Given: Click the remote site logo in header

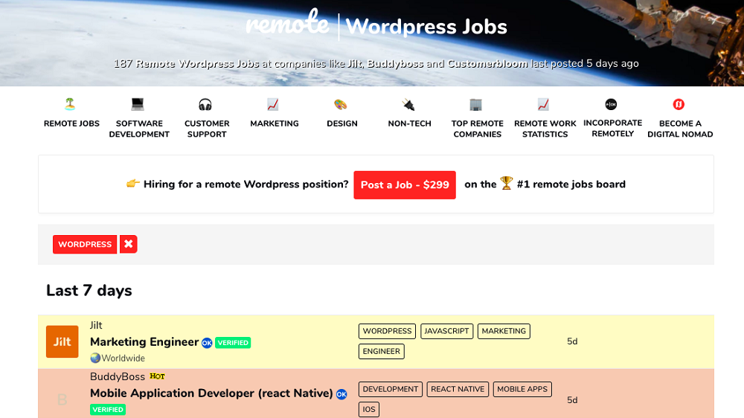Looking at the screenshot, I should (287, 25).
